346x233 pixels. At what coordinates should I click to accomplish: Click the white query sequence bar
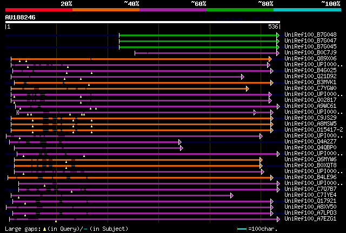143,22
